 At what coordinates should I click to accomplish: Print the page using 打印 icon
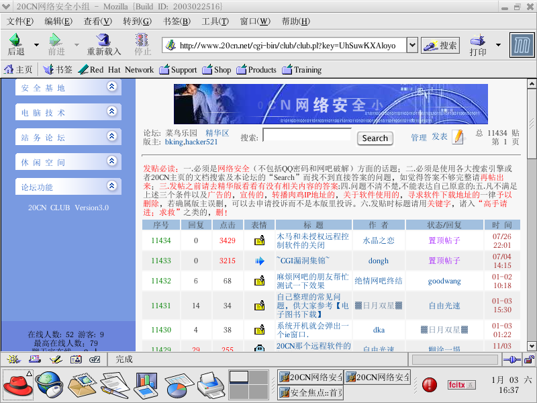point(478,40)
